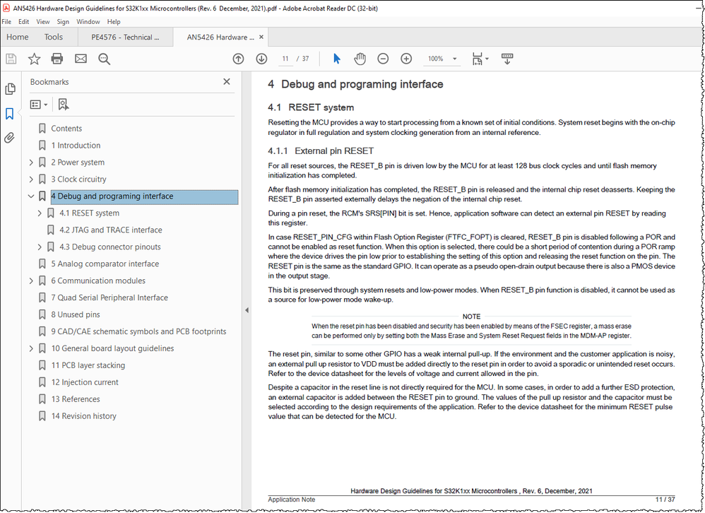The width and height of the screenshot is (705, 513).
Task: Go to next page arrow
Action: click(x=261, y=59)
